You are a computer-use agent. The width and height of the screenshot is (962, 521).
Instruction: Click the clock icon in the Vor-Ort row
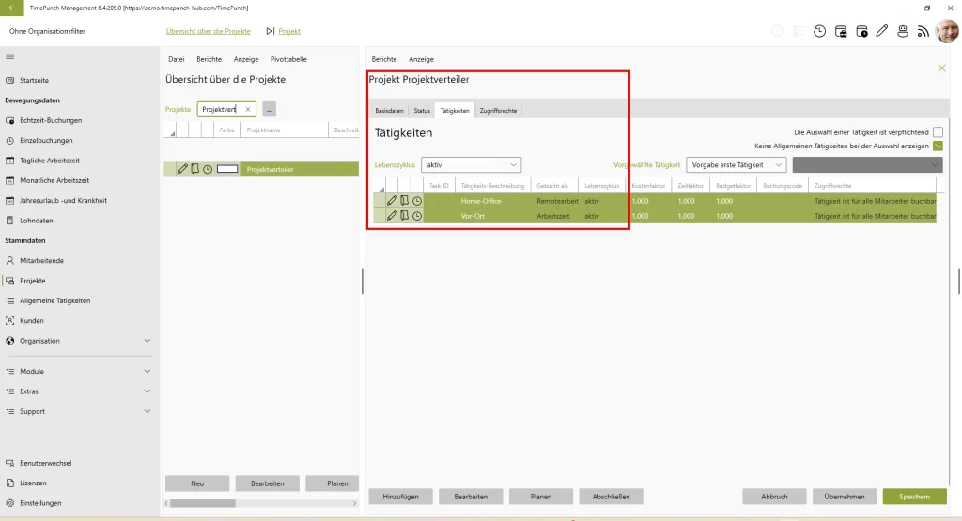click(x=417, y=216)
